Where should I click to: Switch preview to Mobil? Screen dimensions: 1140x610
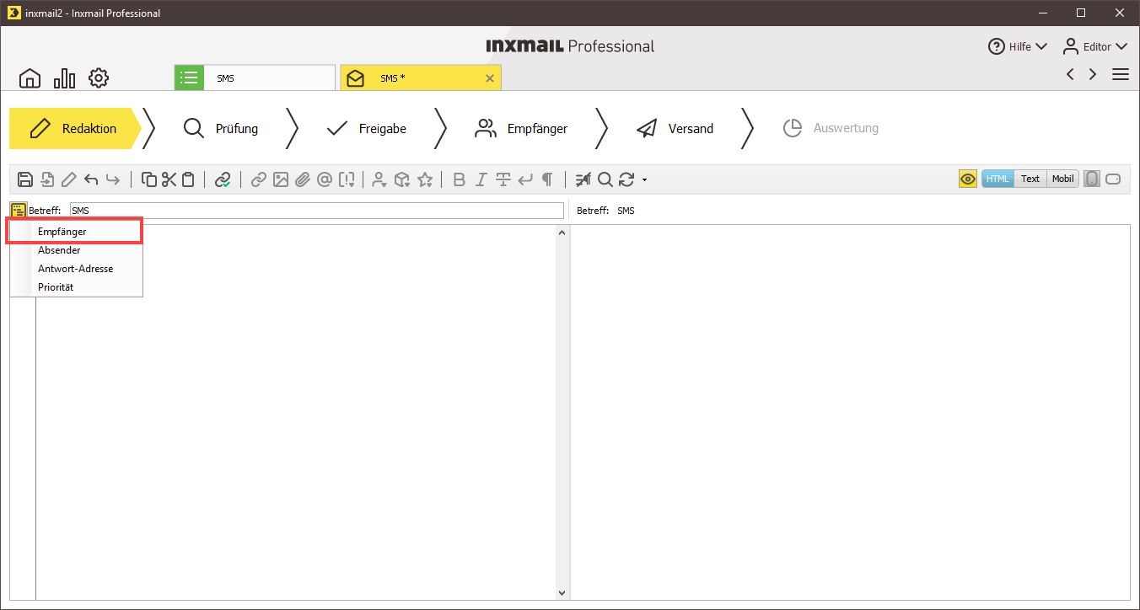coord(1062,179)
